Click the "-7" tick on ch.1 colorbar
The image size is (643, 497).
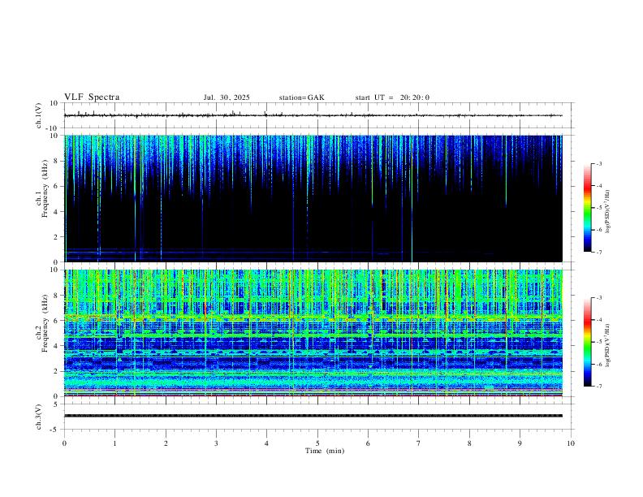pyautogui.click(x=599, y=252)
